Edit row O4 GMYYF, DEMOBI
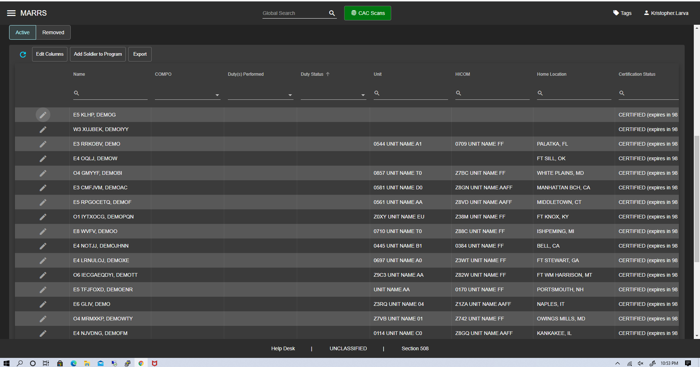Screen dimensions: 700x367 click(43, 173)
